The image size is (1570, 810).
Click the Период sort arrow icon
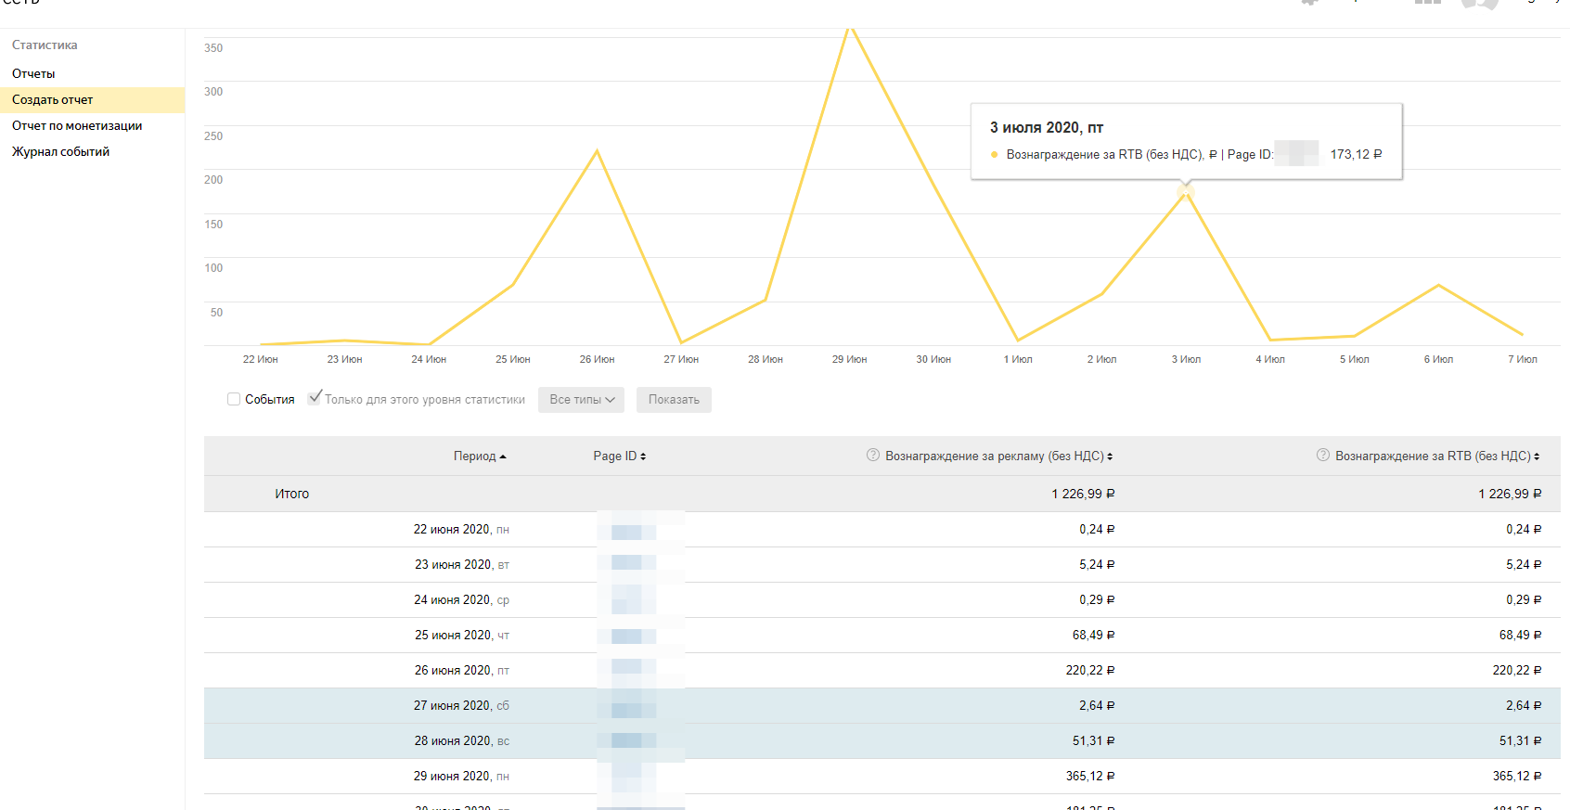503,456
